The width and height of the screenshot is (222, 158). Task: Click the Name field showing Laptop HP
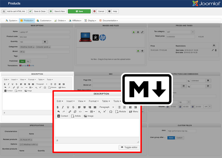coord(44,32)
